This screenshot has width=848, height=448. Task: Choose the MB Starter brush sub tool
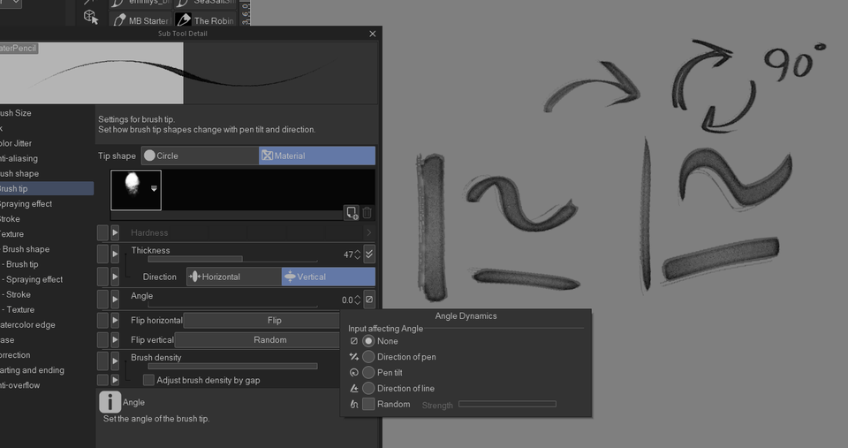(140, 20)
